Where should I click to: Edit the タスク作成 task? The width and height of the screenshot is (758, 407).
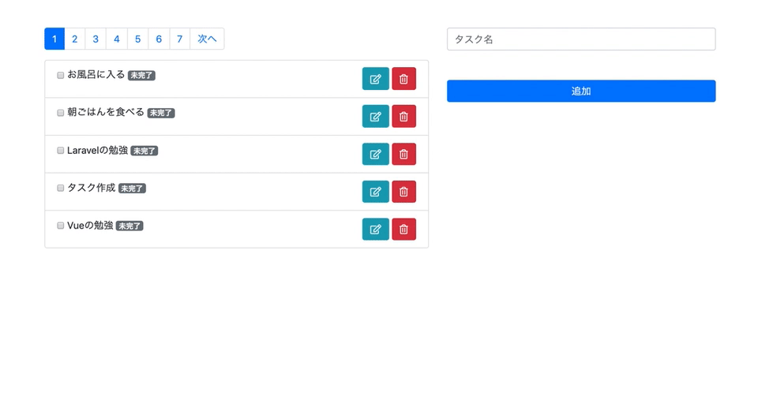coord(375,192)
